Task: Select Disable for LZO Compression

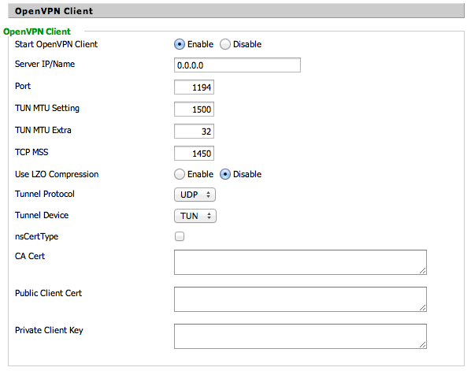Action: (225, 174)
